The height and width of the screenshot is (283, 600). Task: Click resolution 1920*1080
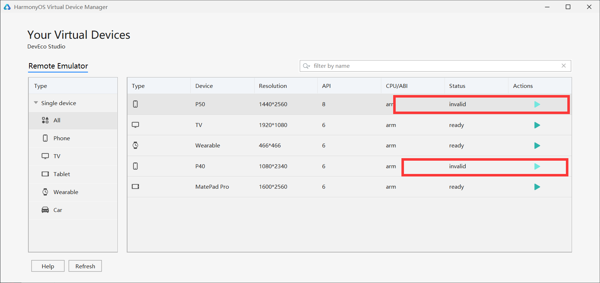click(273, 125)
